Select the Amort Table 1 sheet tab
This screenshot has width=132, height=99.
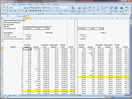(12, 95)
